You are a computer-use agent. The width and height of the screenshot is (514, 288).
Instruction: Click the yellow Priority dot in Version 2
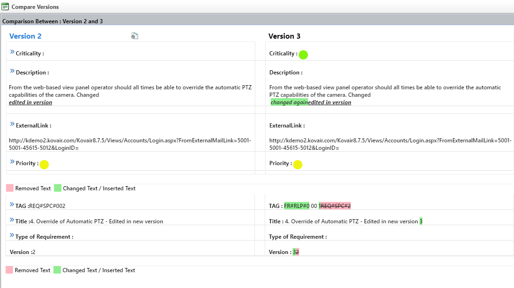pos(44,165)
